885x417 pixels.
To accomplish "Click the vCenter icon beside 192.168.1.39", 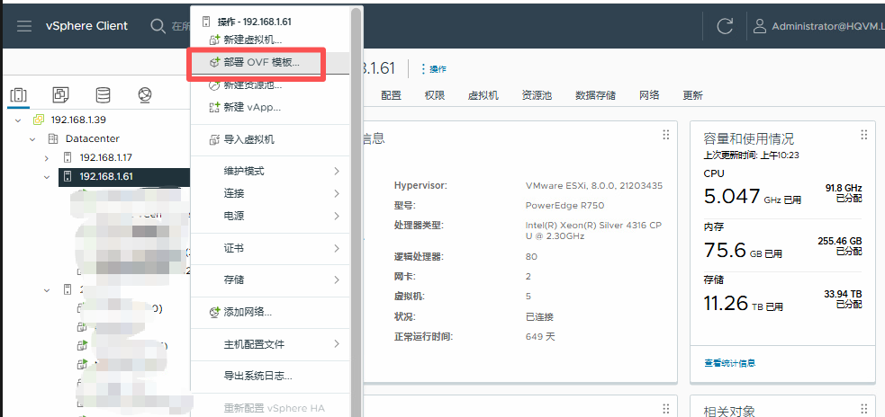I will click(x=39, y=120).
